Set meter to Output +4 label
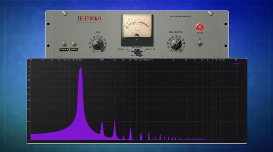 [x=150, y=50]
